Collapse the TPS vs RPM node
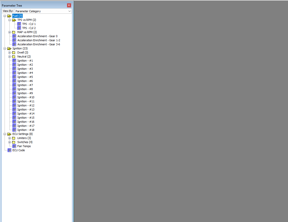Image resolution: width=288 pixels, height=222 pixels. pos(9,20)
